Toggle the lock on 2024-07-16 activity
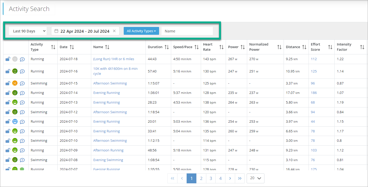This screenshot has height=187, width=368. (8, 71)
